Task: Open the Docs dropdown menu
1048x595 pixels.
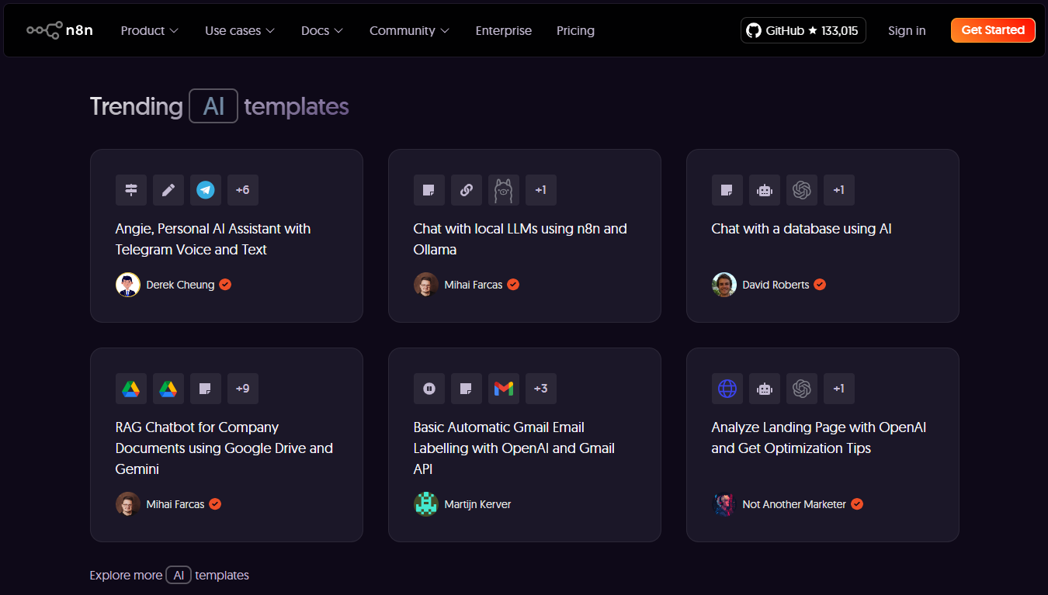Action: tap(322, 30)
